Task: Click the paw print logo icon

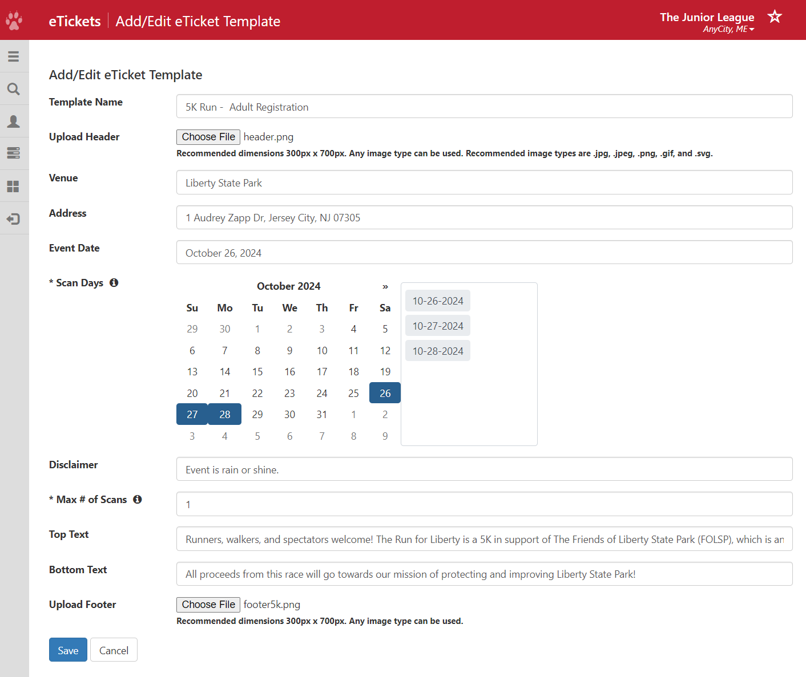Action: click(x=14, y=21)
